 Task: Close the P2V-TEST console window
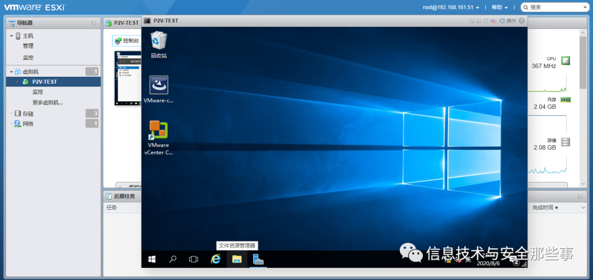(522, 21)
